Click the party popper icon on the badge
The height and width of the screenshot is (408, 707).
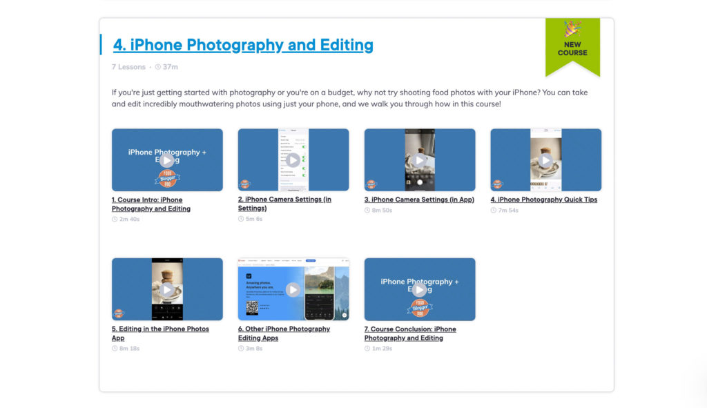click(572, 29)
